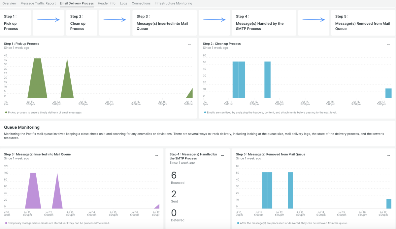This screenshot has height=229, width=396.
Task: Open options menu for Step 3 Mail Queue chart
Action: [156, 155]
